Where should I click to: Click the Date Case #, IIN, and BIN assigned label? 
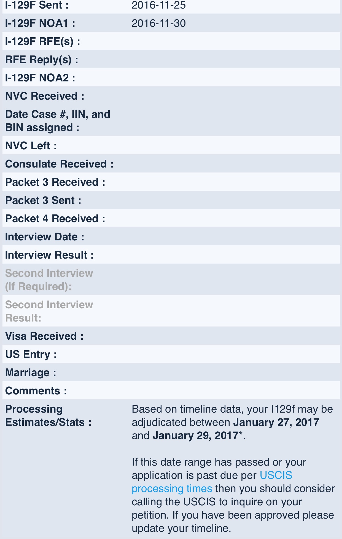(57, 121)
